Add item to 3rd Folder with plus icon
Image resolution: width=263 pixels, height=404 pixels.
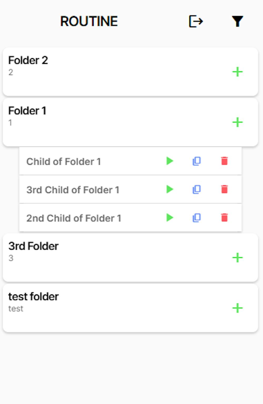[237, 258]
